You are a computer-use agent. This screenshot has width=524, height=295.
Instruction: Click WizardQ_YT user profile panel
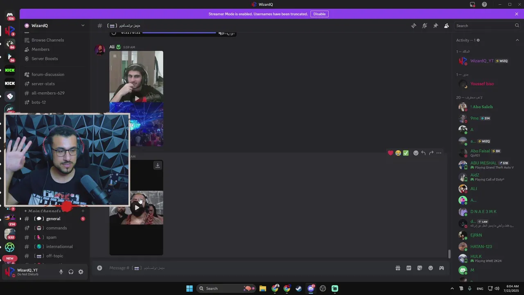pyautogui.click(x=28, y=272)
